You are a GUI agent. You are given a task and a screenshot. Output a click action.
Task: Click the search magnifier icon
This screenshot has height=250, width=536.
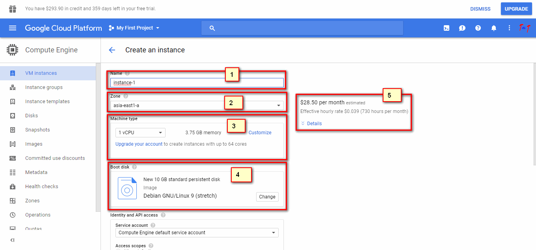212,28
